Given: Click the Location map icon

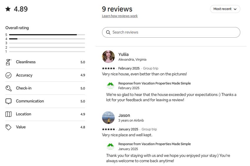Looking at the screenshot, I should pos(9,114).
